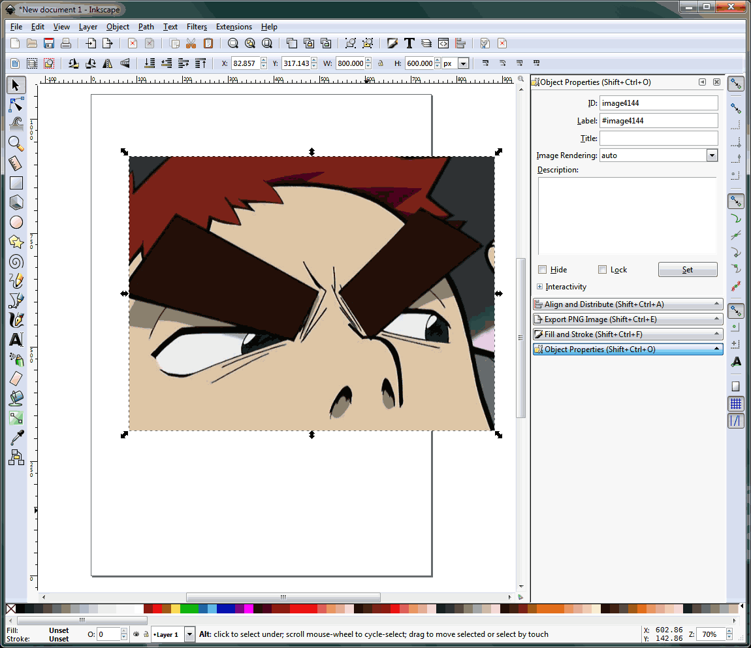The image size is (751, 648).
Task: Pick the magenta palette swatch
Action: [x=249, y=609]
